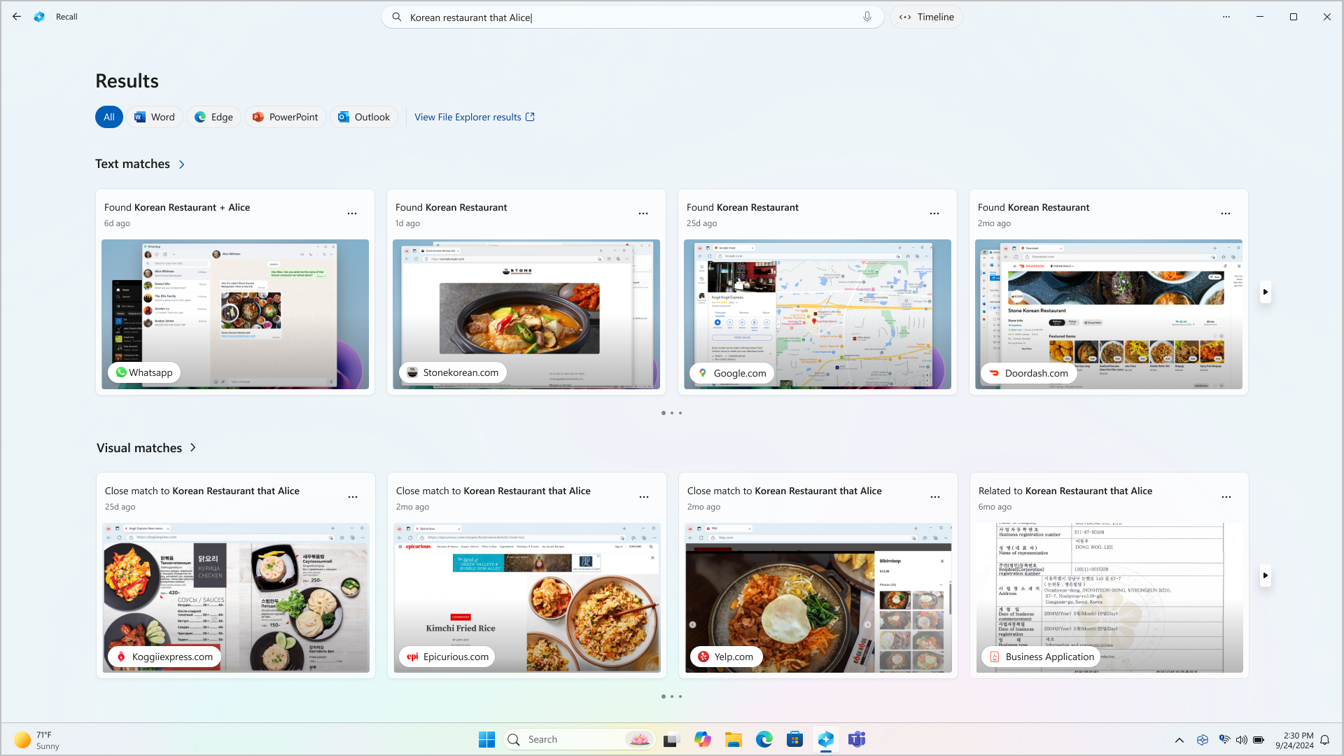Click the three-dot overflow menu top right
1344x756 pixels.
1227,17
